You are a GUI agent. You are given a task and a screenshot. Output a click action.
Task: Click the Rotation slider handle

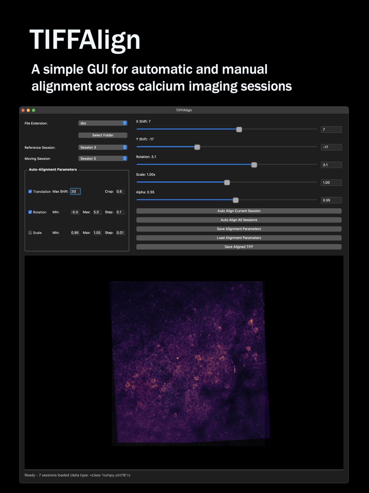pos(254,165)
